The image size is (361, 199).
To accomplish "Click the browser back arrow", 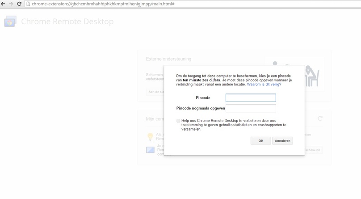I will tap(3, 4).
